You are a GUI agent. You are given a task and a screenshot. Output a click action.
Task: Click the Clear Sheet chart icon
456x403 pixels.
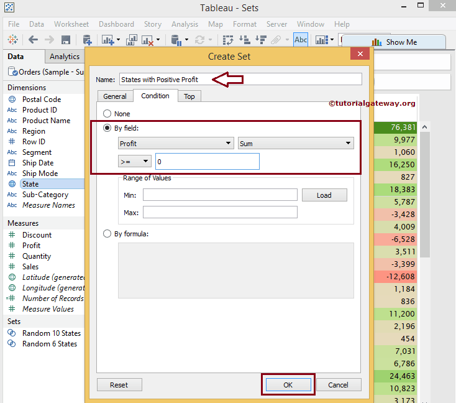148,40
